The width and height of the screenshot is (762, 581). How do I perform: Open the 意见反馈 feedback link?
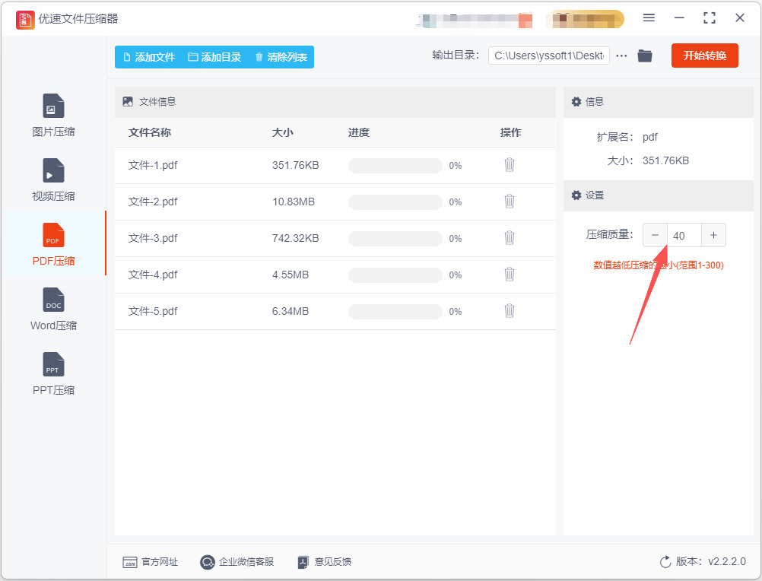click(324, 562)
